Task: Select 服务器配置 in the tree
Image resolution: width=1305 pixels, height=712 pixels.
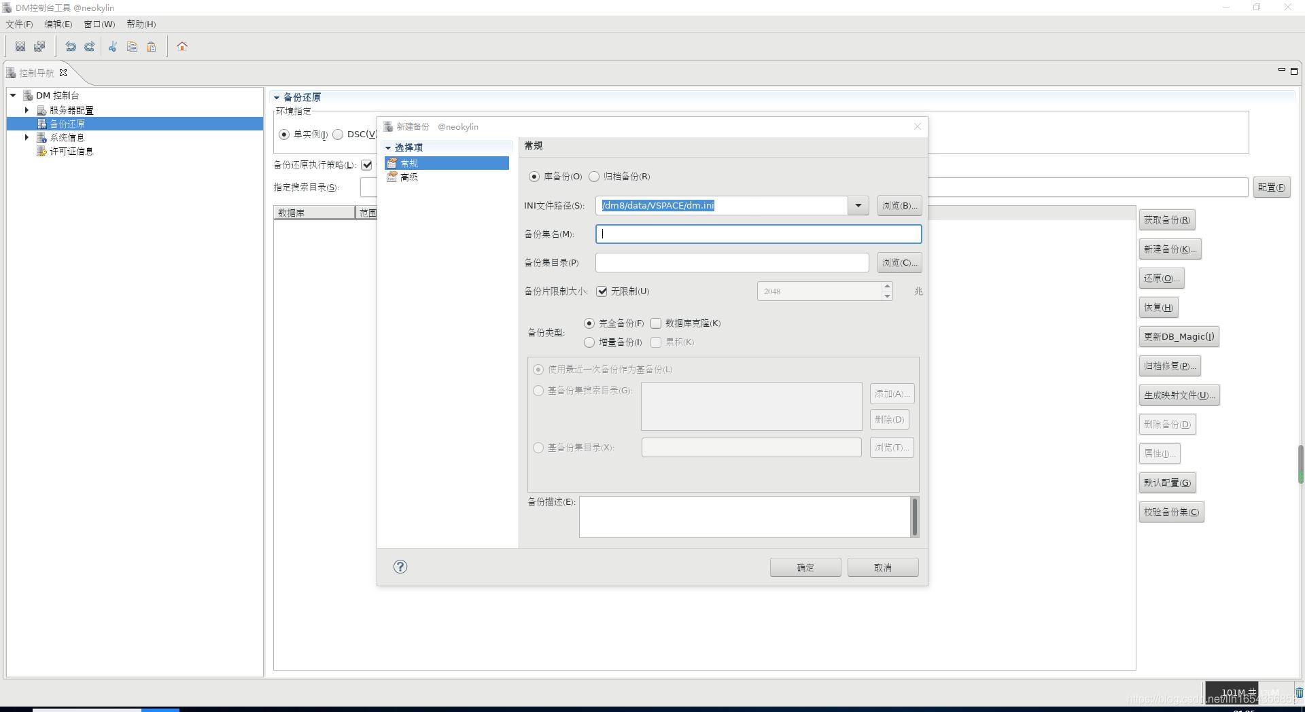Action: click(71, 110)
